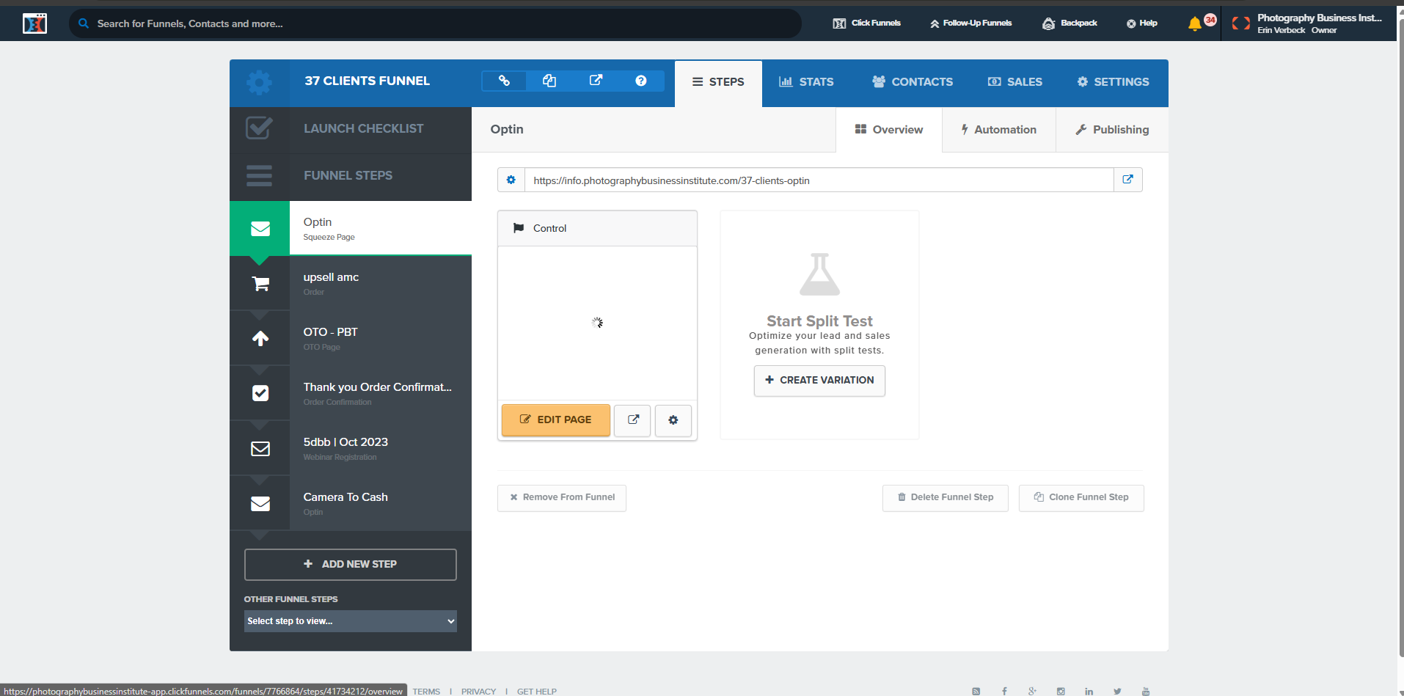
Task: Click the funnel link icon in header
Action: tap(504, 81)
